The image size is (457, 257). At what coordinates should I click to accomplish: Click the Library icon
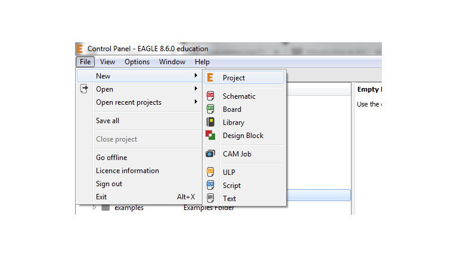[x=210, y=123]
